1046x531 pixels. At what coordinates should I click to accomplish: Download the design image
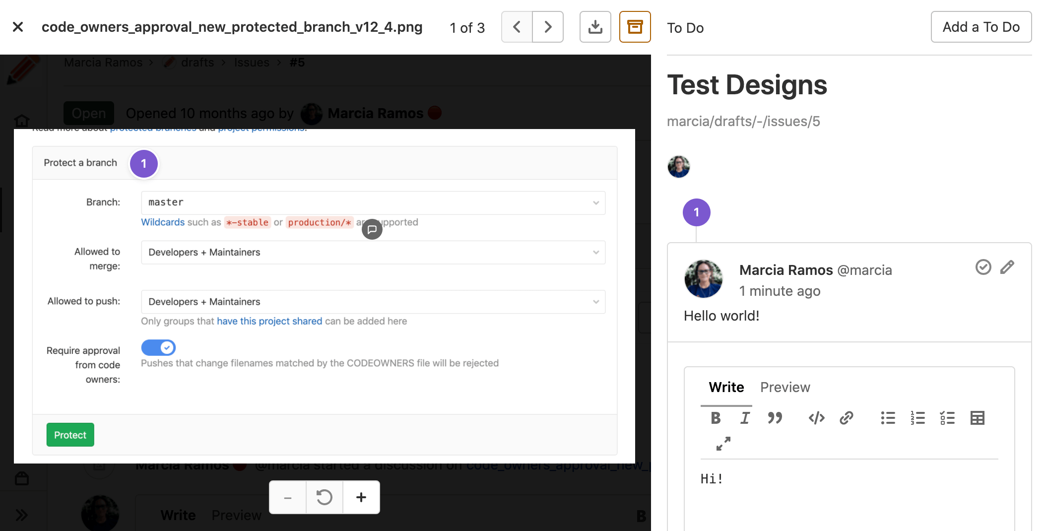pos(595,27)
